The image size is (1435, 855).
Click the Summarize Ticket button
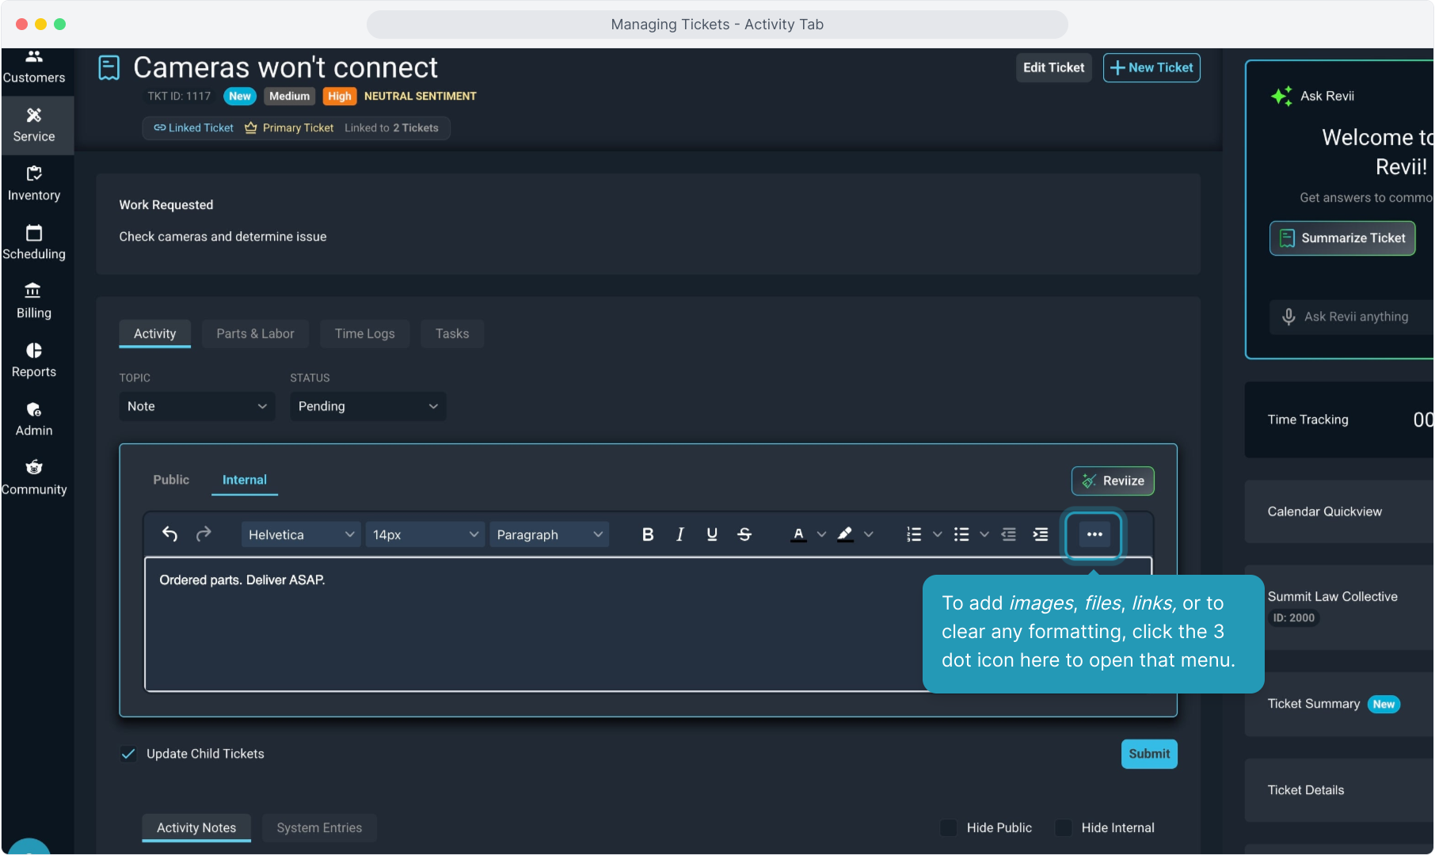click(1342, 238)
